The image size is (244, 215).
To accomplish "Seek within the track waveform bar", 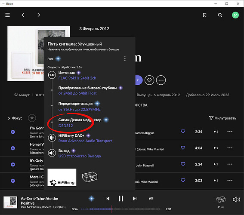I will tap(121, 209).
